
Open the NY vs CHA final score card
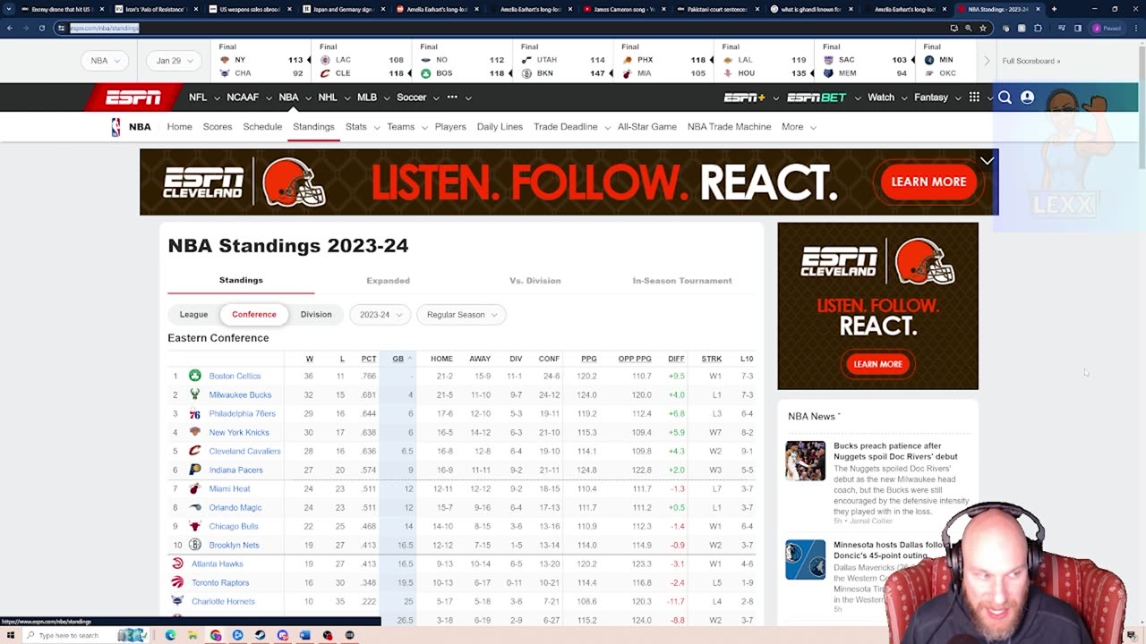tap(262, 61)
